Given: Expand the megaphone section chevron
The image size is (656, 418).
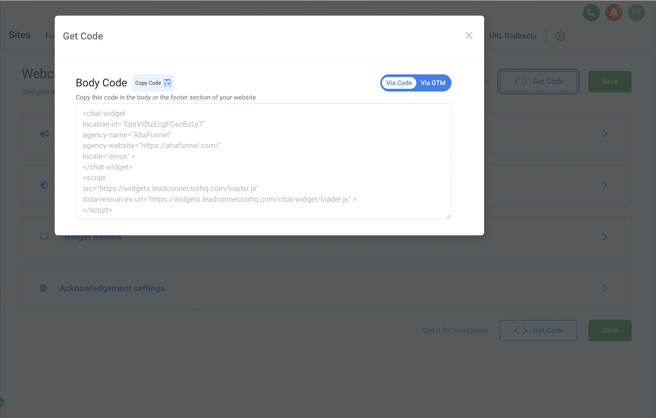Looking at the screenshot, I should [x=605, y=134].
